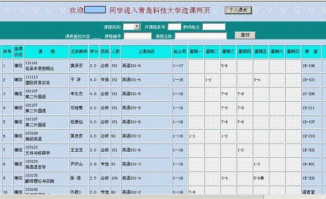Click the 上课班级 column header
The width and height of the screenshot is (326, 199).
tap(146, 52)
